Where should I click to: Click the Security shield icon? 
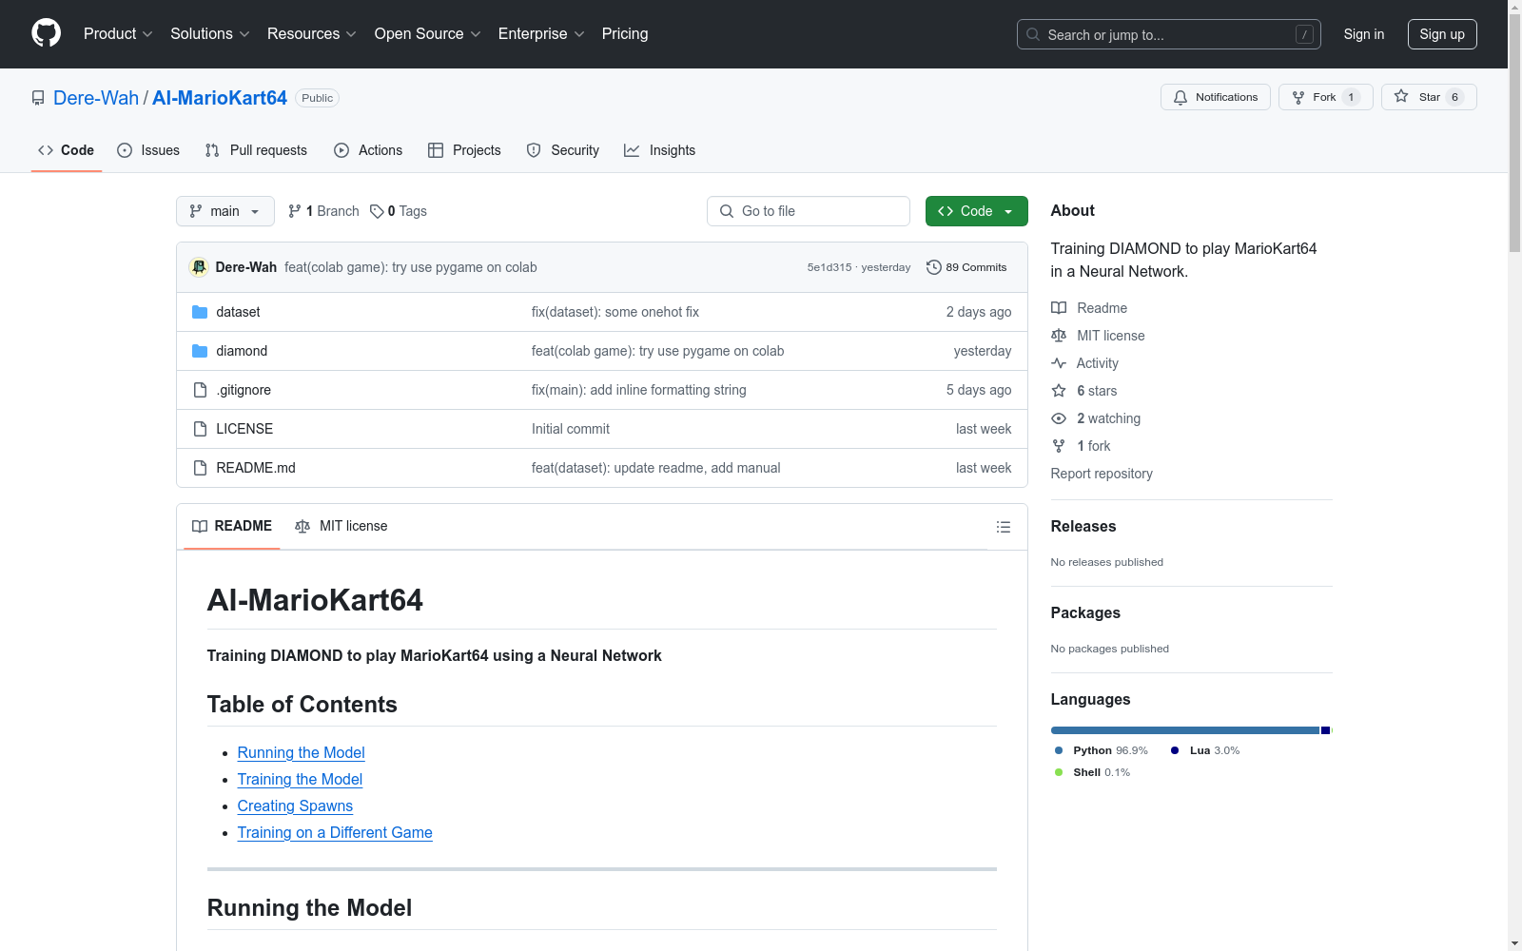[534, 150]
